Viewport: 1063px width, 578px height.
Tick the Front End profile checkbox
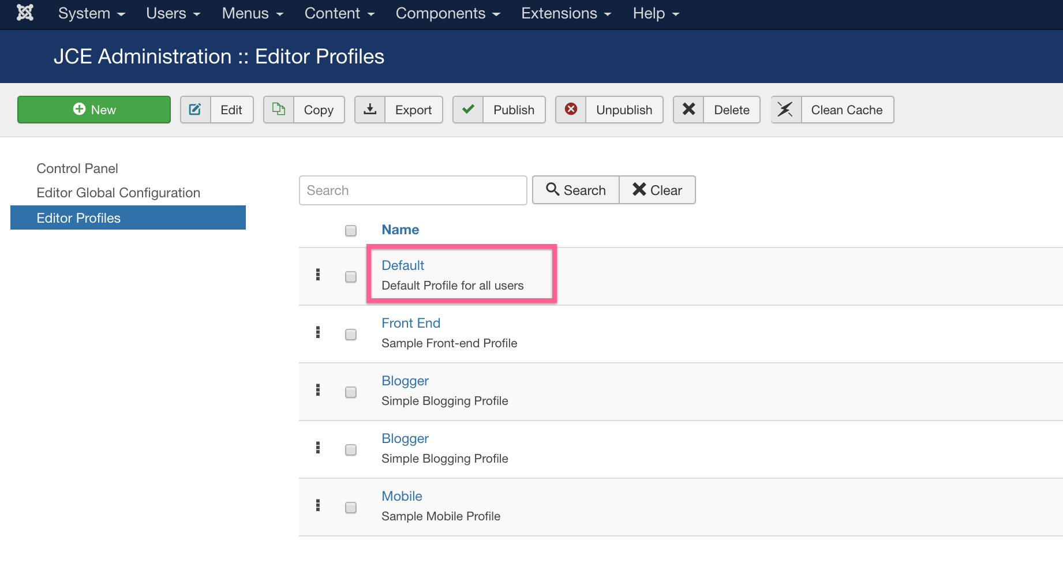(351, 335)
